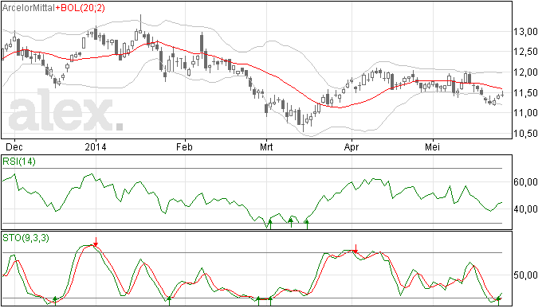Click the Feb date axis label
The height and width of the screenshot is (308, 550).
click(x=184, y=146)
